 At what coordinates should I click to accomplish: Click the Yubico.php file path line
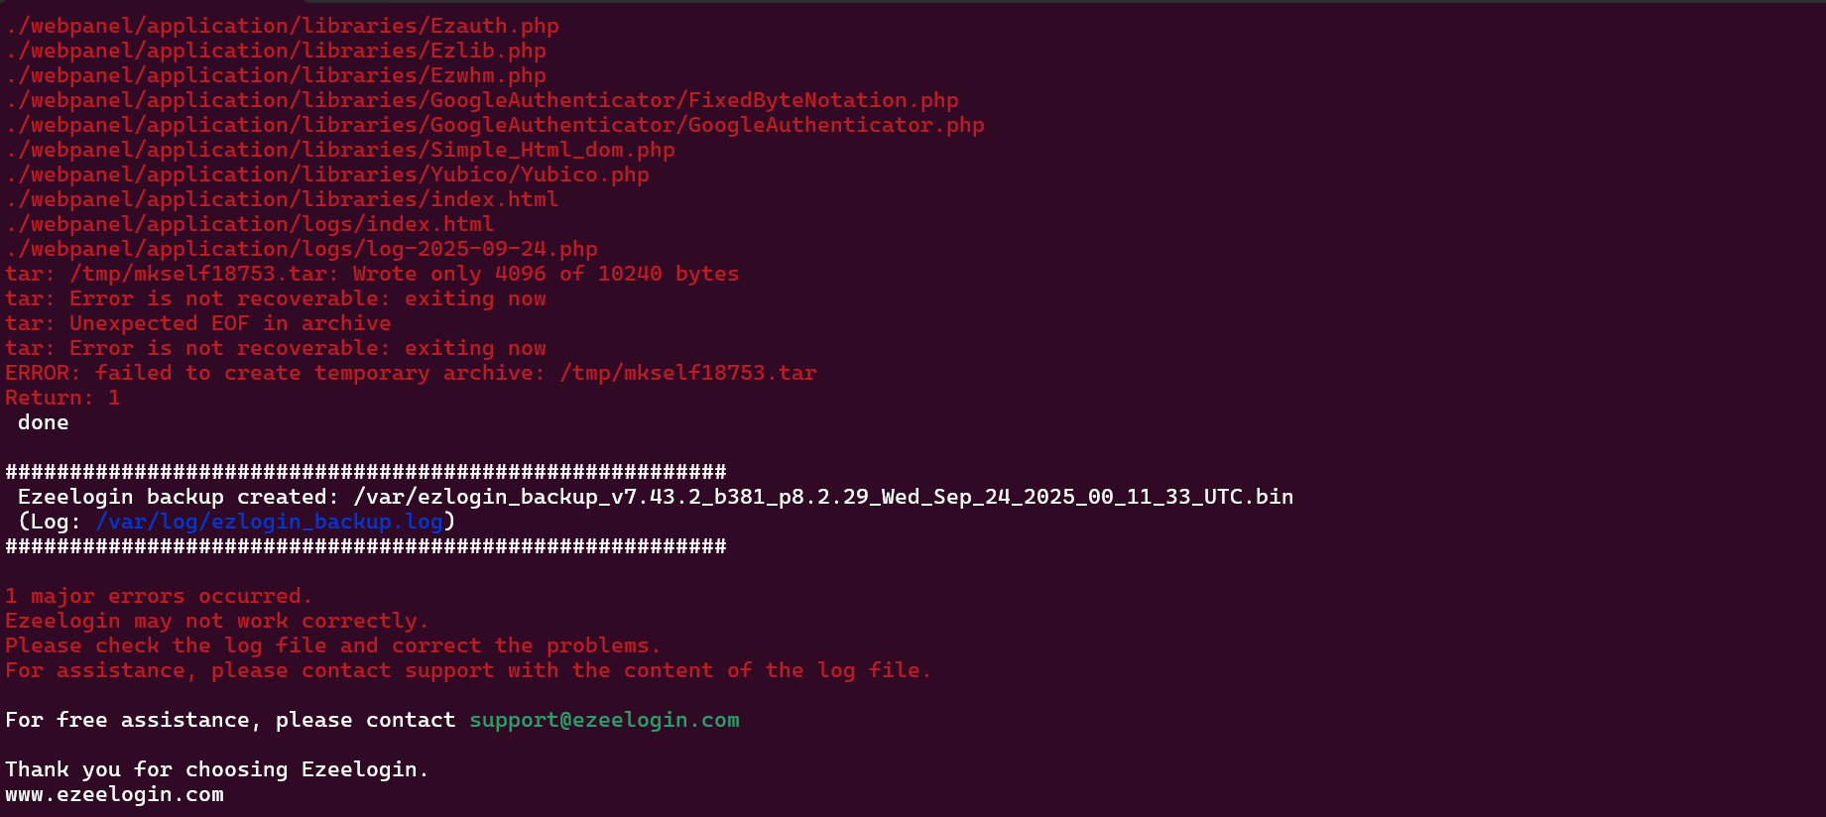click(327, 175)
